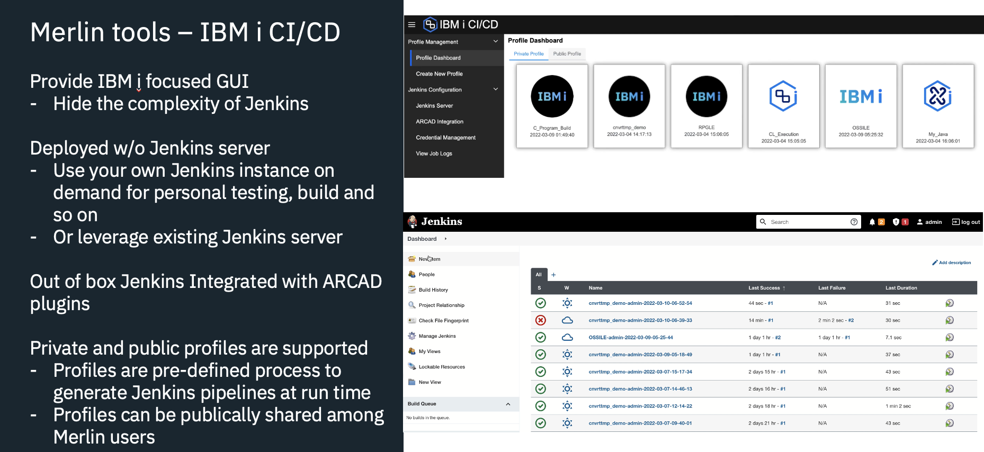Screen dimensions: 984x452
Task: Open the My_Java profile card
Action: 938,106
